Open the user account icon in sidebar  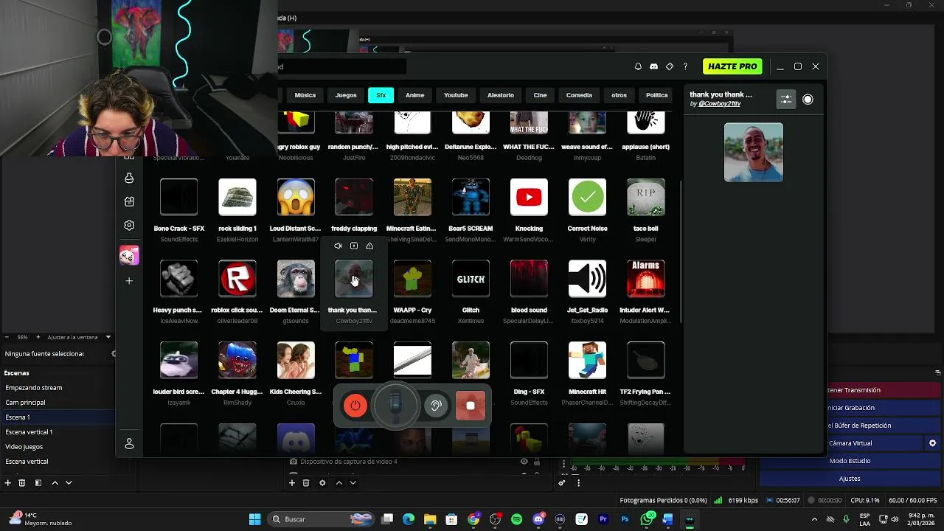129,443
